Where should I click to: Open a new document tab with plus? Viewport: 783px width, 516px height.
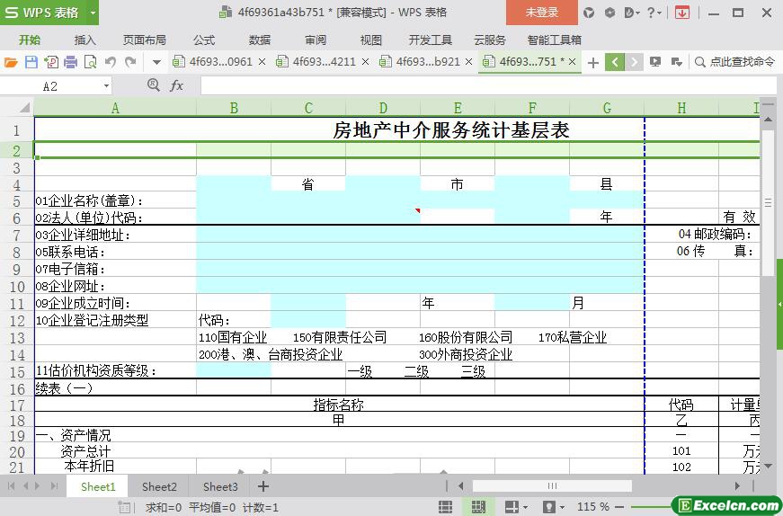coord(592,62)
